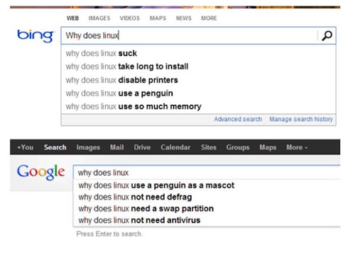Screen dimensions: 348x264
Task: Click the Bing logo
Action: tap(36, 35)
